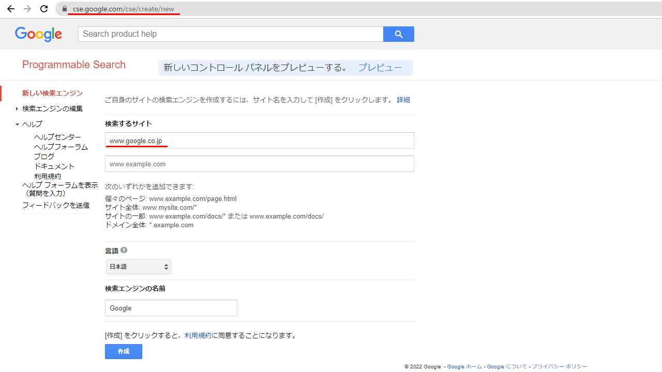Click the browser back arrow
The image size is (662, 372).
[10, 8]
